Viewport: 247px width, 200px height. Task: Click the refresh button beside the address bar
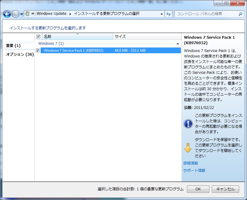169,14
